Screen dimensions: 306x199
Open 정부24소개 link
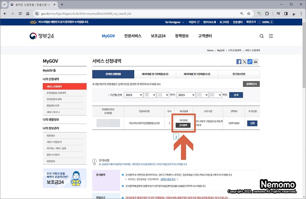(209, 22)
